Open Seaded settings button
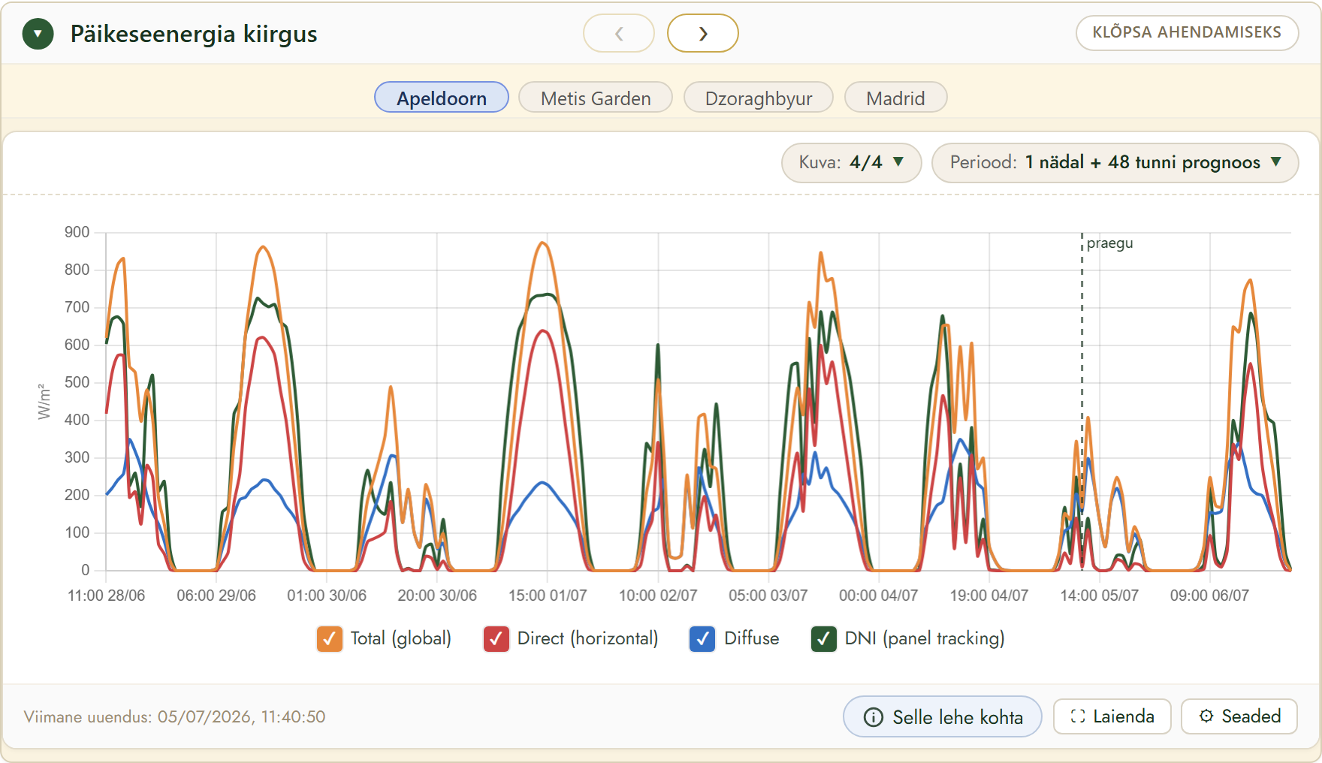 1239,716
